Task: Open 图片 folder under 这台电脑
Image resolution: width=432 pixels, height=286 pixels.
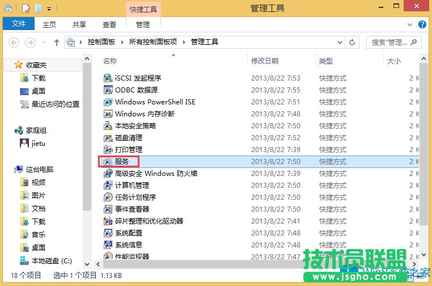Action: pos(33,196)
